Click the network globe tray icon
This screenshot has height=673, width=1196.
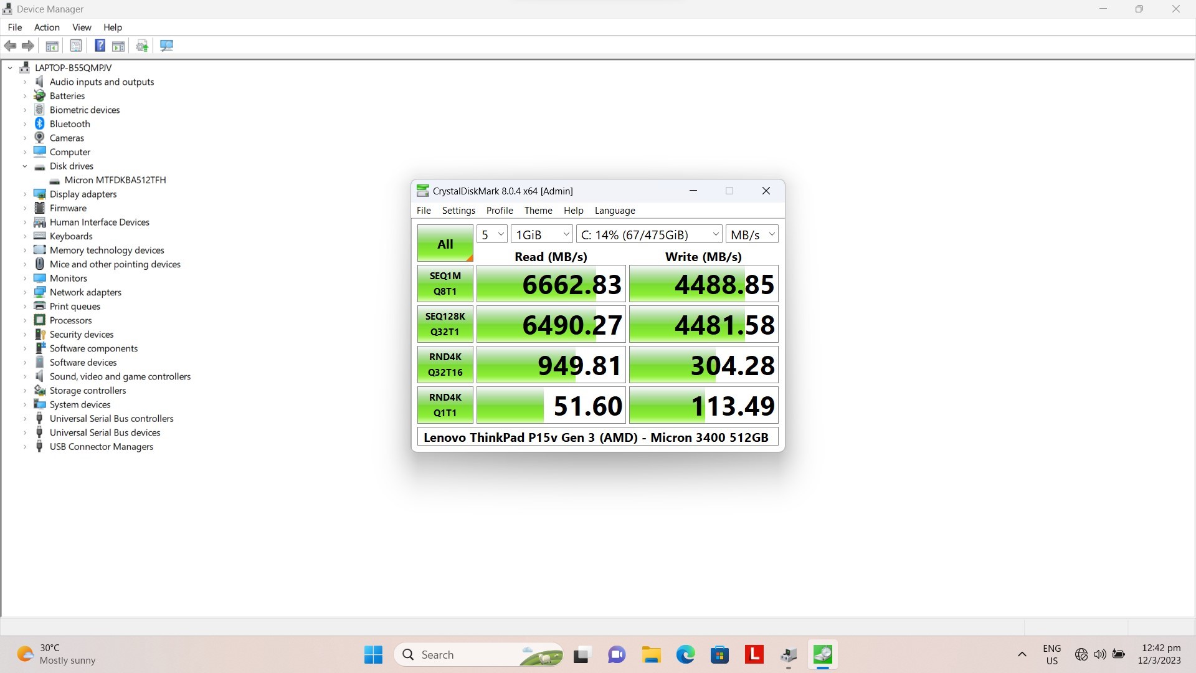tap(1081, 654)
